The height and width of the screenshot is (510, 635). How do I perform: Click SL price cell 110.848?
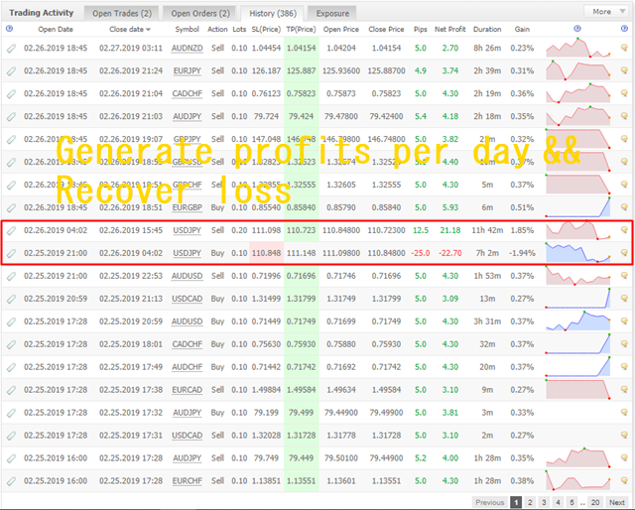click(x=266, y=253)
